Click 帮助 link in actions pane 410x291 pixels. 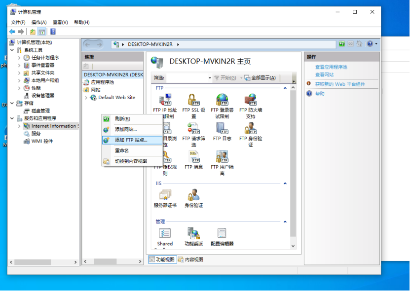point(320,93)
